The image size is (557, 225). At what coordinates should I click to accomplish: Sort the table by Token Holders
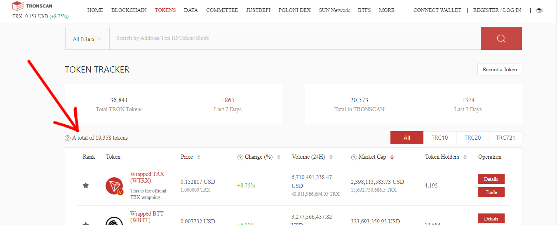pyautogui.click(x=465, y=157)
